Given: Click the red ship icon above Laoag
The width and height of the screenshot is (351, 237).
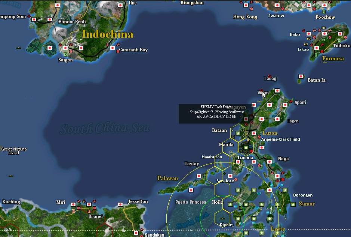Looking at the screenshot, I should 269,76.
